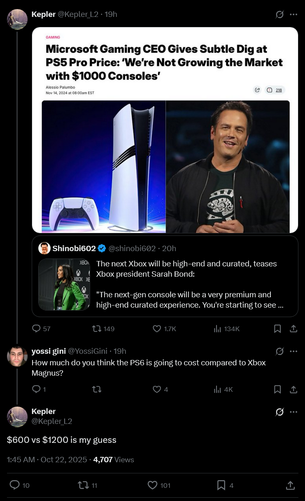Open Grok icon on yossi gini's reply
The image size is (305, 501).
coord(279,351)
